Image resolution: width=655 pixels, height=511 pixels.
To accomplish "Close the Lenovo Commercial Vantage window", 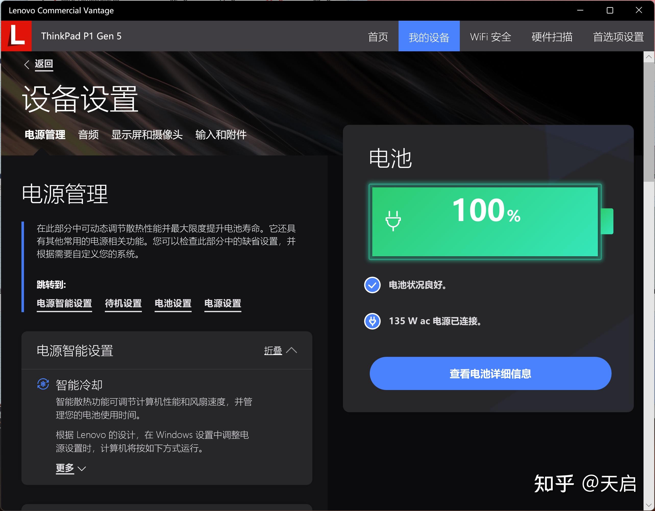I will tap(639, 10).
